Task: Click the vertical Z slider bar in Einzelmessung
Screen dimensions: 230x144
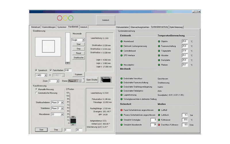Action: click(68, 48)
